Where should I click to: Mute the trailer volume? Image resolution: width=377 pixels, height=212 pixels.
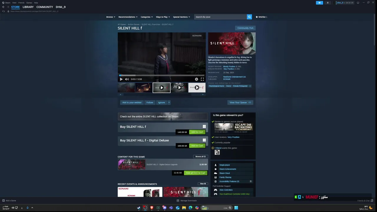(127, 79)
